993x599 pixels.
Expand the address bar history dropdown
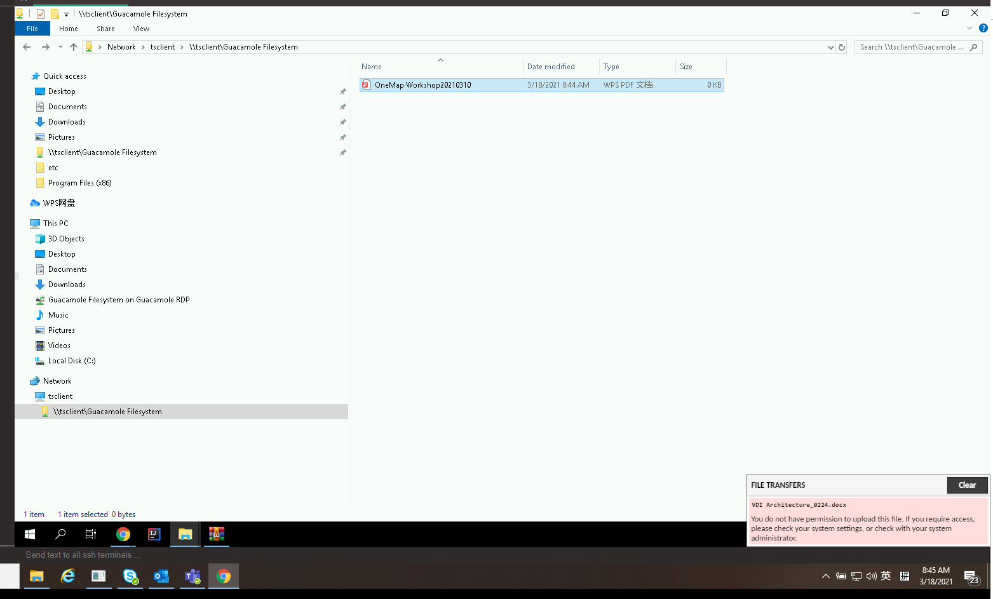click(830, 47)
